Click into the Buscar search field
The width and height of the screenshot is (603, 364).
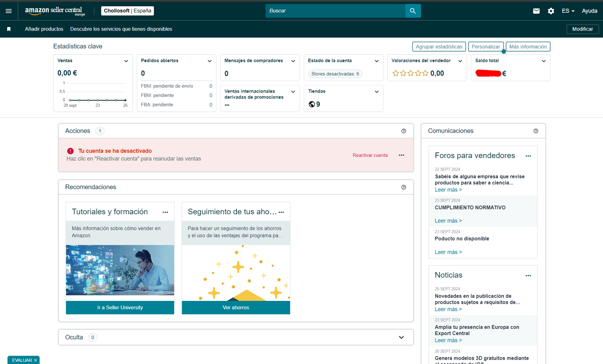tap(335, 11)
